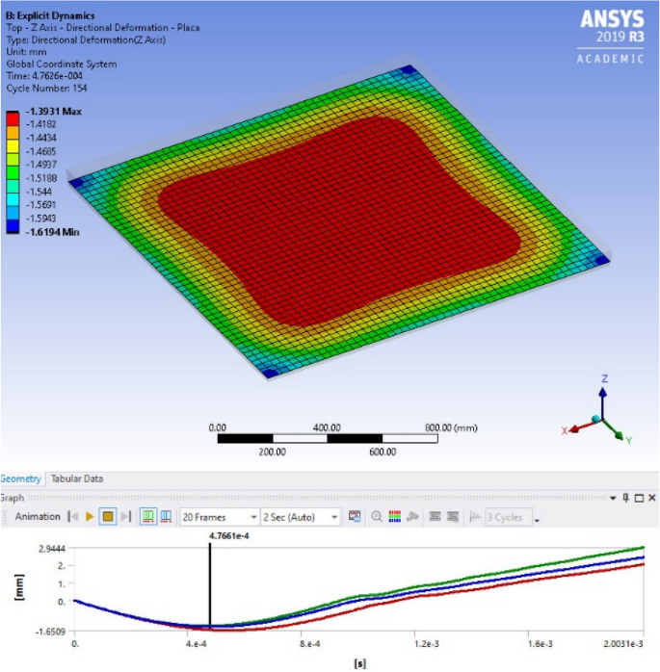Image resolution: width=660 pixels, height=672 pixels.
Task: Click the Export Video File icon
Action: (355, 516)
